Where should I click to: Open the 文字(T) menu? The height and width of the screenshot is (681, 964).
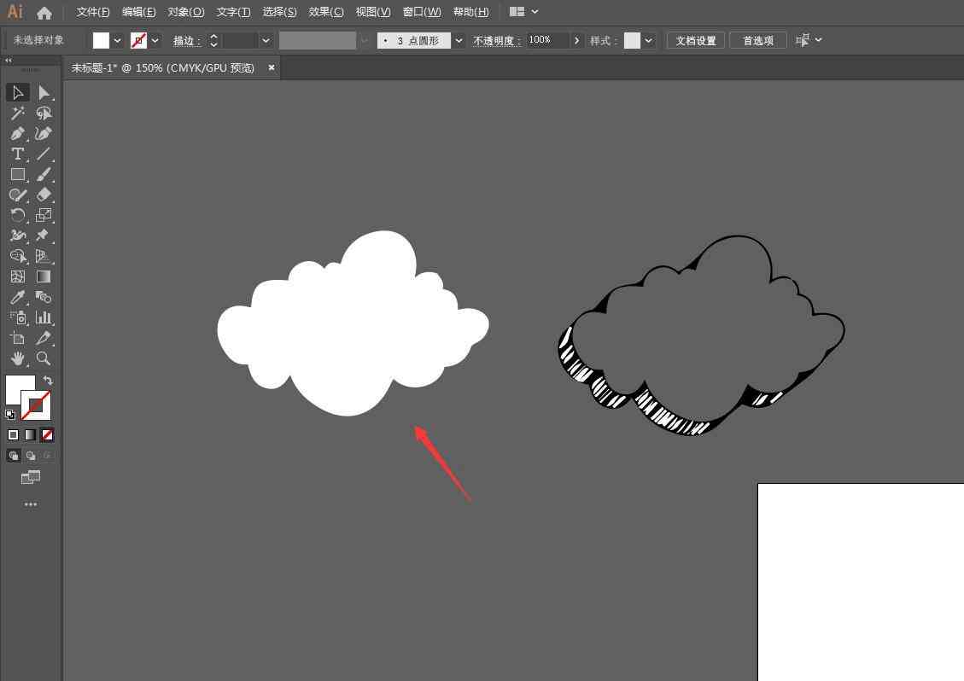click(x=234, y=12)
